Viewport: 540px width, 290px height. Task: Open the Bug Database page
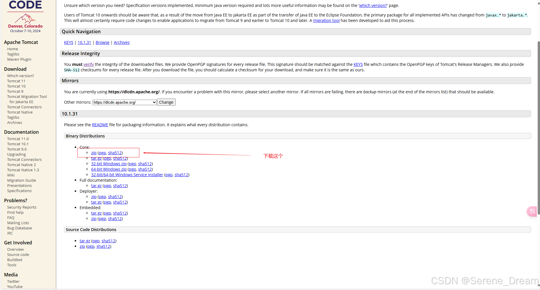click(x=19, y=228)
